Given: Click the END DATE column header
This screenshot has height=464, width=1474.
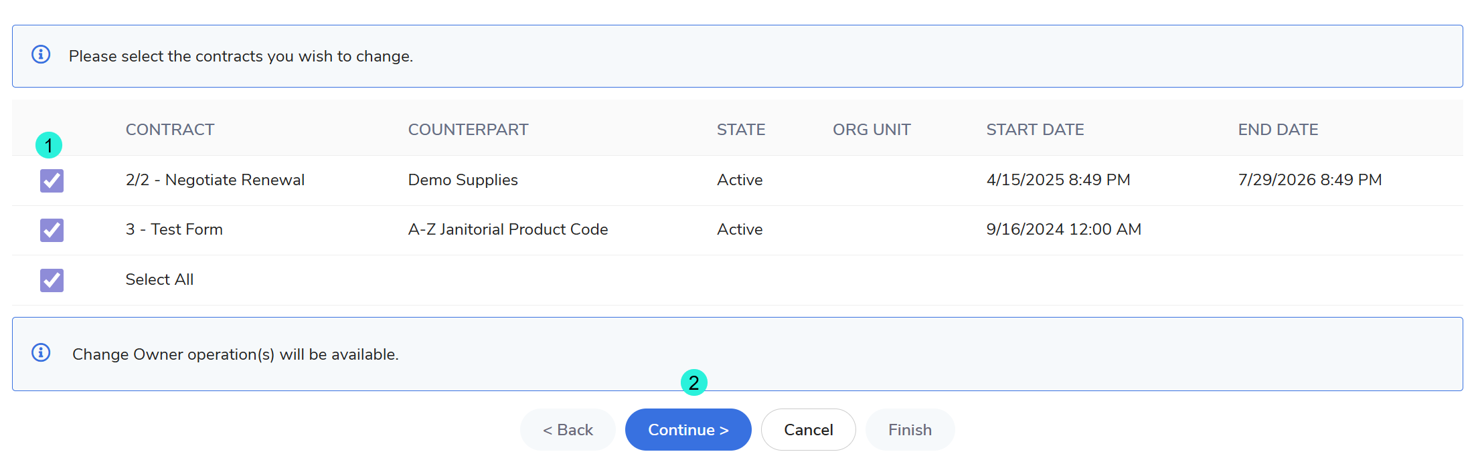Looking at the screenshot, I should [x=1278, y=130].
